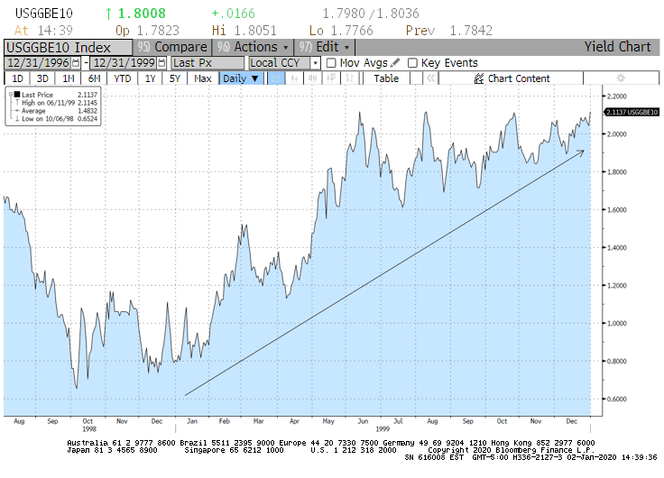Open chart settings gear icon
664x478 pixels.
coord(620,78)
